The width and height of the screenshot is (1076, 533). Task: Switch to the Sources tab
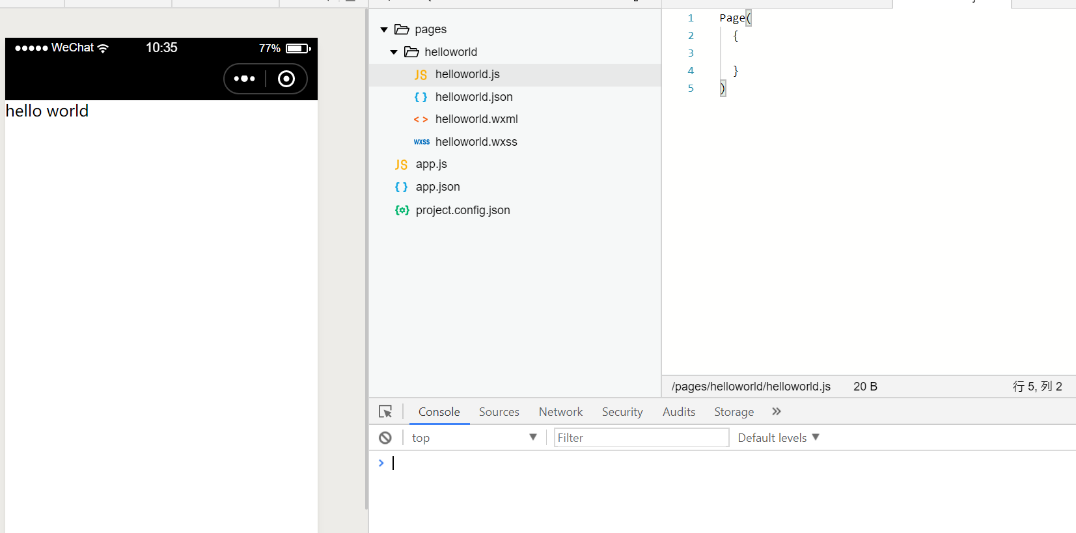[x=499, y=412]
